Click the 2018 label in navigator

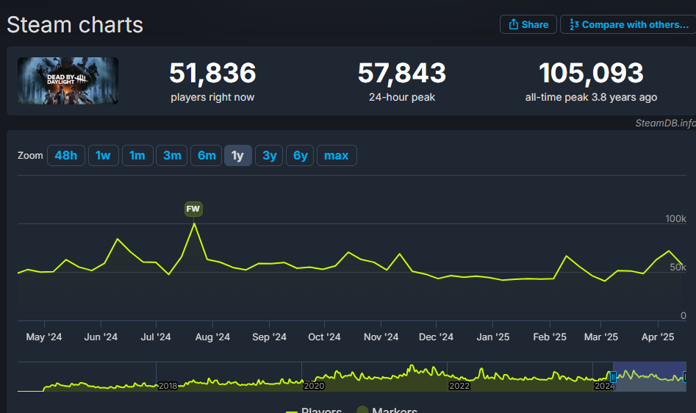tap(168, 386)
